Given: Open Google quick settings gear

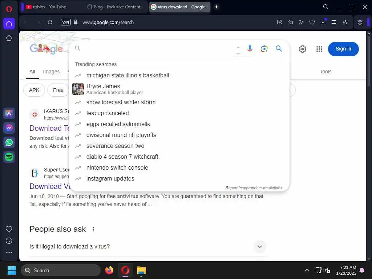Looking at the screenshot, I should [x=303, y=49].
